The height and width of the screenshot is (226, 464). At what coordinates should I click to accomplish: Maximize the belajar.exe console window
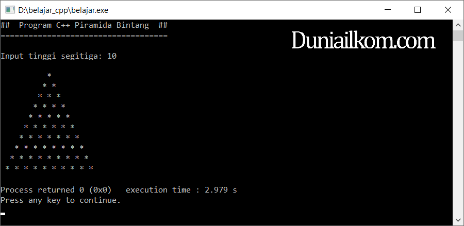(418, 10)
